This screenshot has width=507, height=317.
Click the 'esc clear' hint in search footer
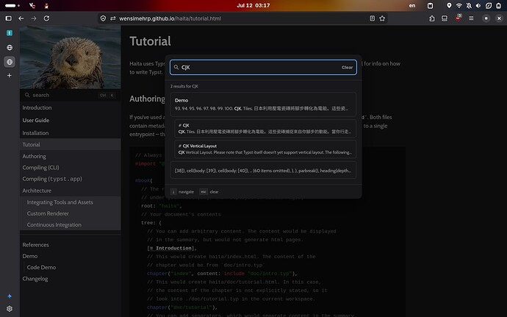coord(209,192)
